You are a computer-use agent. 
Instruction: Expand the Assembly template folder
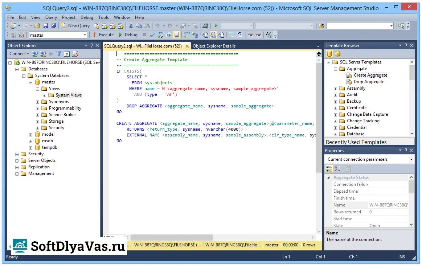[335, 89]
